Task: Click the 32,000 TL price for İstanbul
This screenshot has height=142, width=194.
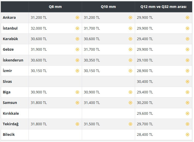Action: coord(39,28)
